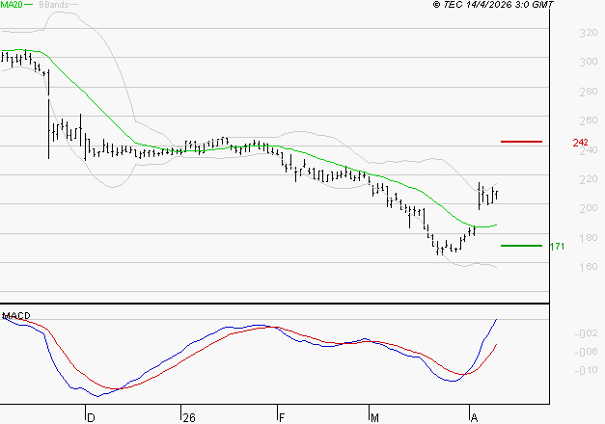This screenshot has width=605, height=424.
Task: Jump to the 26 year marker
Action: [189, 417]
